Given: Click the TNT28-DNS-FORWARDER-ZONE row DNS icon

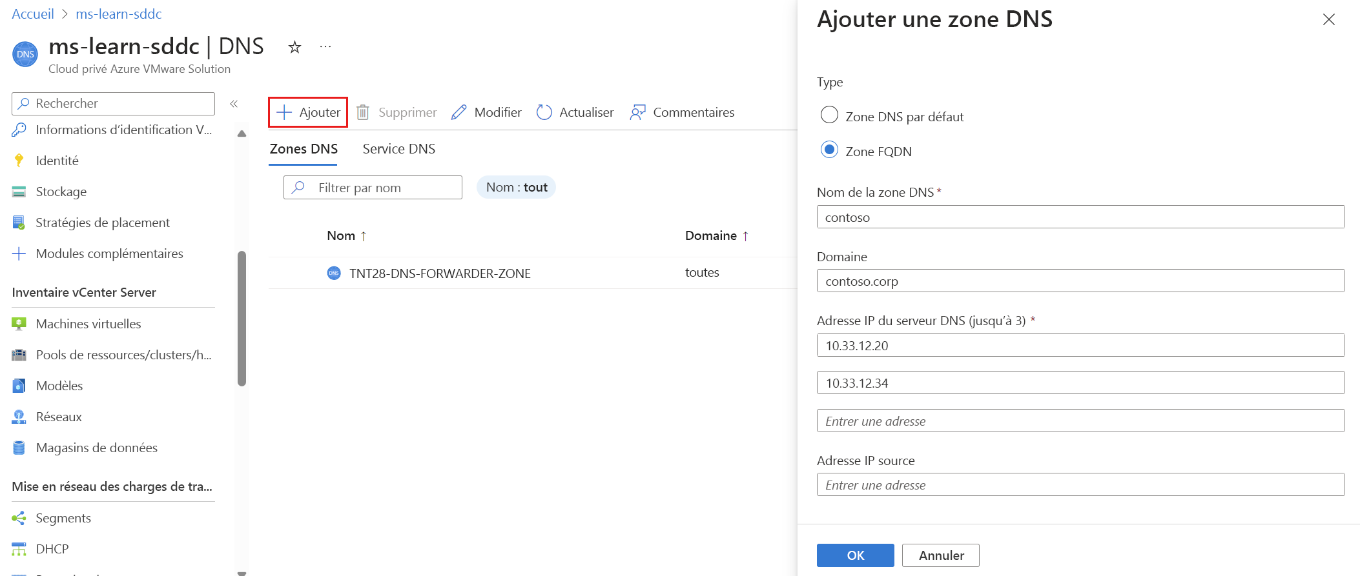Looking at the screenshot, I should [334, 273].
